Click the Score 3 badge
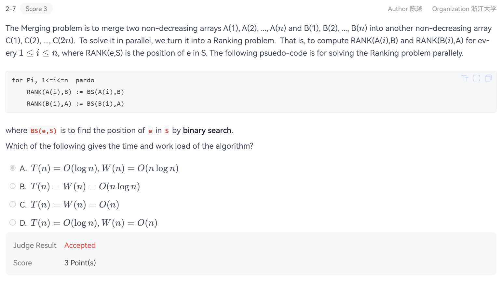The width and height of the screenshot is (502, 282). pos(36,9)
